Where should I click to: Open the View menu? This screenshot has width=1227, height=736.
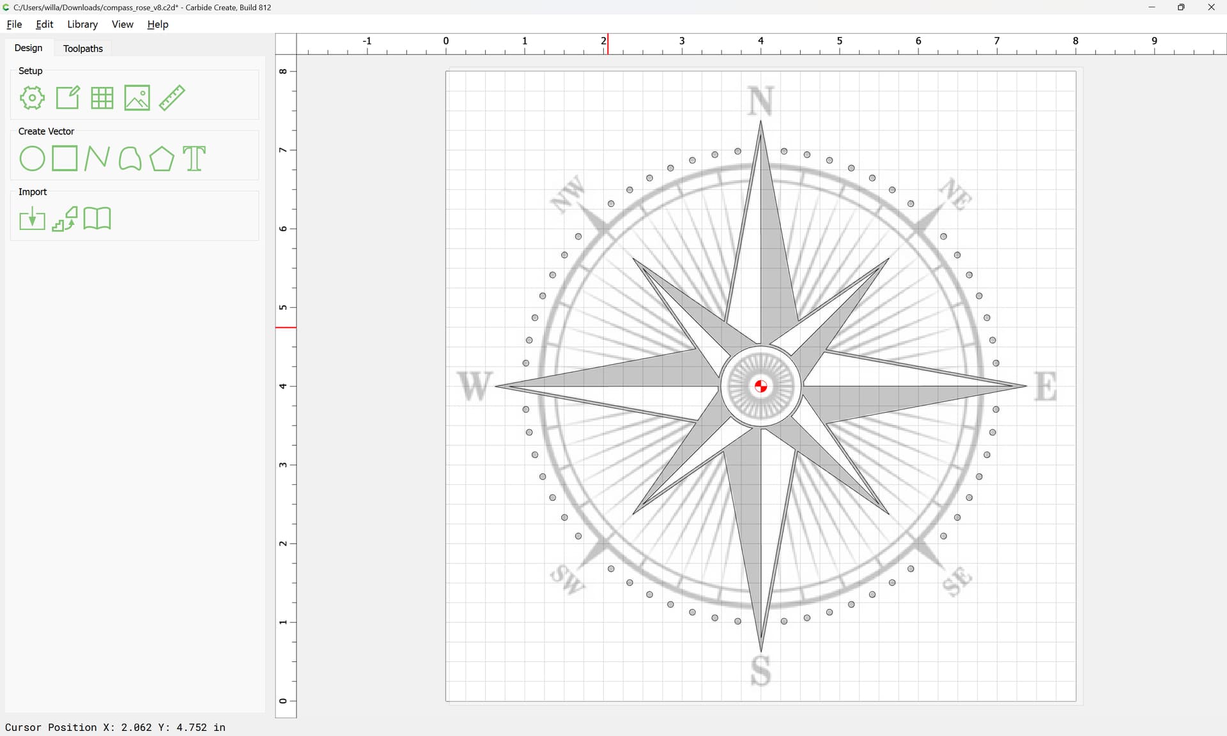click(x=122, y=24)
